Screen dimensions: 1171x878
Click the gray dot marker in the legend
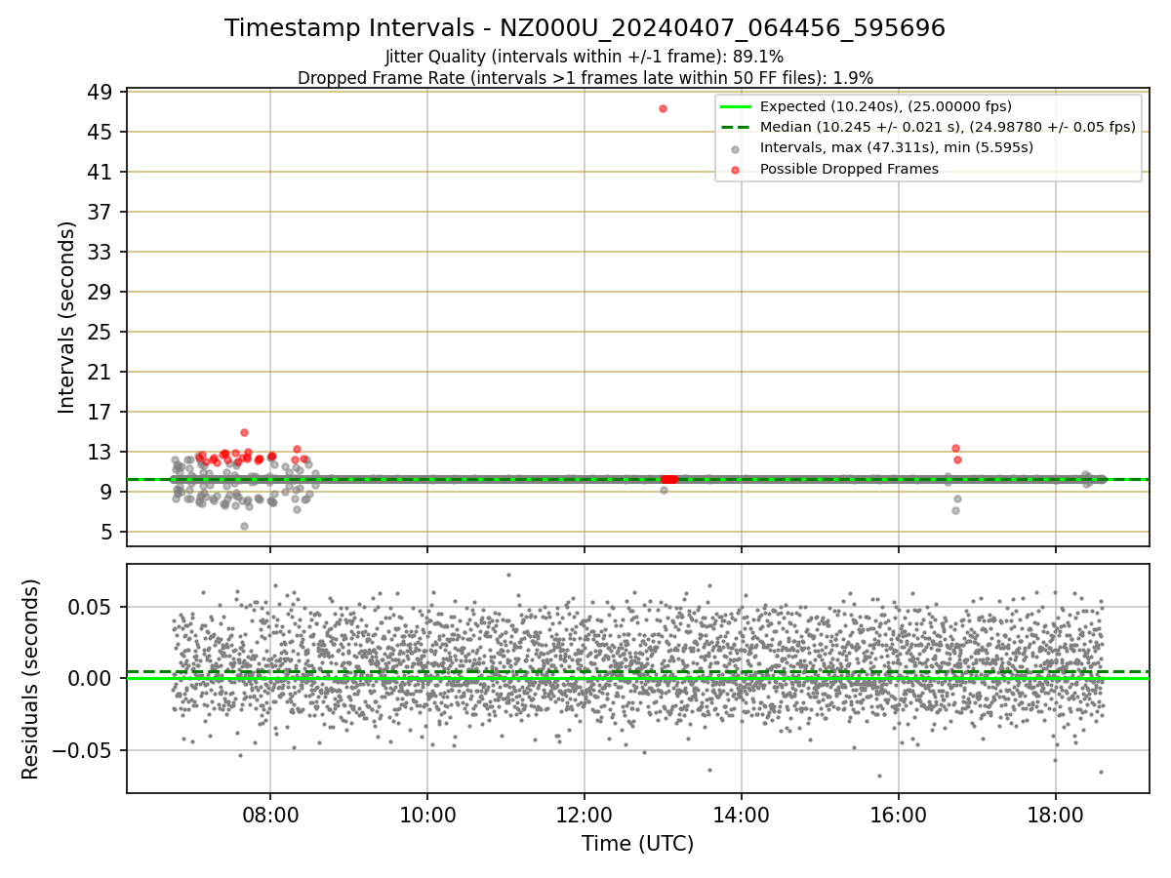tap(736, 149)
